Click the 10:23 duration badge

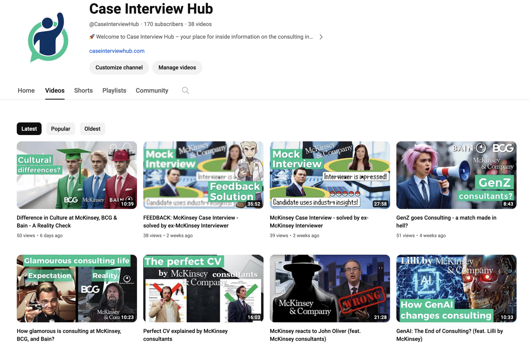(x=127, y=317)
